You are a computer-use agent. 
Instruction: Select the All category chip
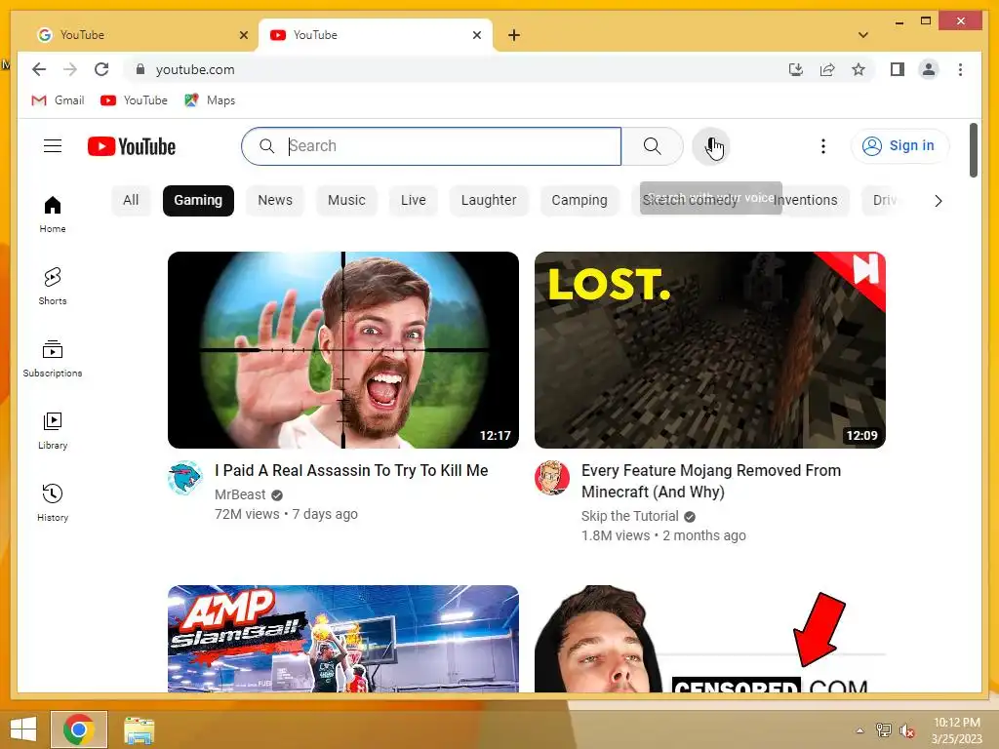[x=131, y=201]
